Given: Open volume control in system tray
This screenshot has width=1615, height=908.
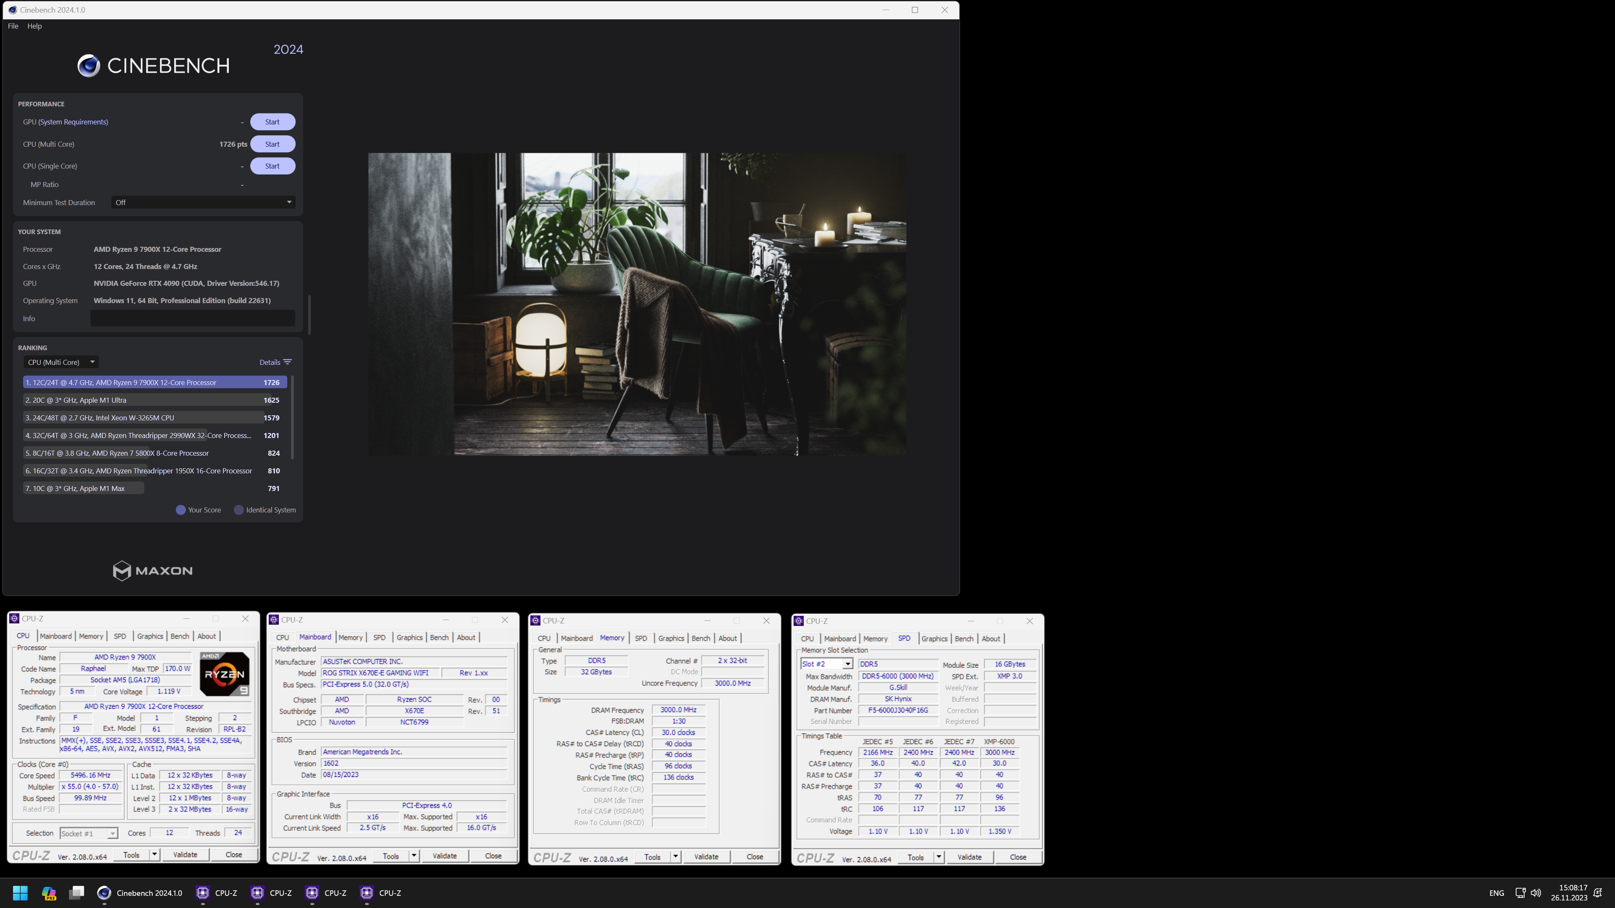Looking at the screenshot, I should (x=1536, y=893).
